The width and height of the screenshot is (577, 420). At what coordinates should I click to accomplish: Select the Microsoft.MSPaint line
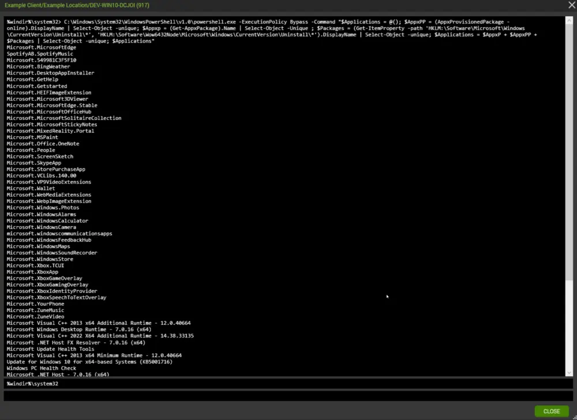point(32,137)
